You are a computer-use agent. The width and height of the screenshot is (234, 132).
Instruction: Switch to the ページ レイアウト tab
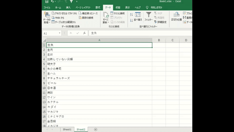click(x=83, y=8)
